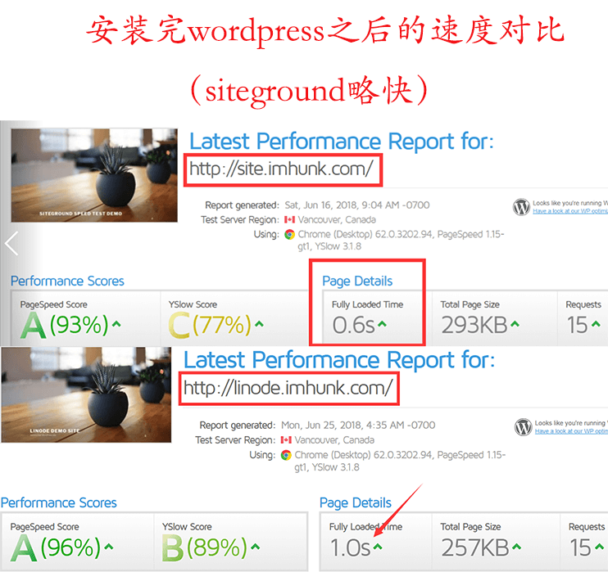Click the Chrome browser icon in the linode.imhunk.com report
608x572 pixels.
click(286, 455)
